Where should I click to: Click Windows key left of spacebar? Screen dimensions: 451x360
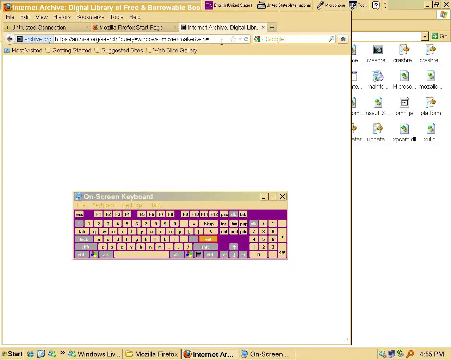(x=94, y=255)
